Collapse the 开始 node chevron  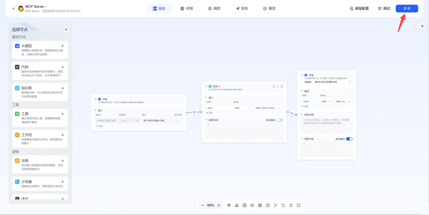pos(95,99)
